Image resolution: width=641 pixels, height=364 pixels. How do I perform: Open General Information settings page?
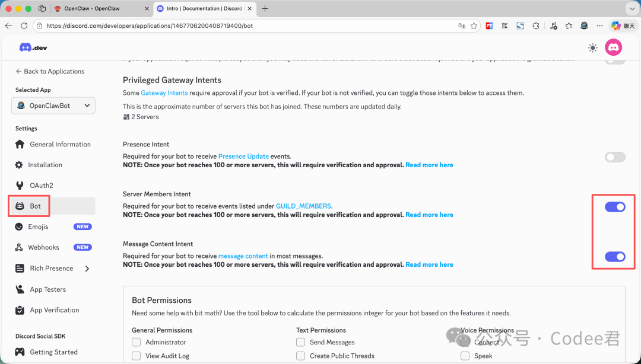[53, 144]
